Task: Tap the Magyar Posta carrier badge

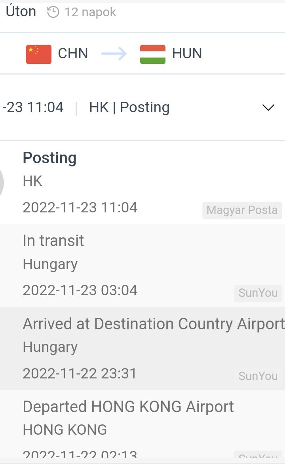Action: 242,210
